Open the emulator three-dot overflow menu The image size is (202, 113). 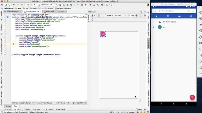click(193, 11)
